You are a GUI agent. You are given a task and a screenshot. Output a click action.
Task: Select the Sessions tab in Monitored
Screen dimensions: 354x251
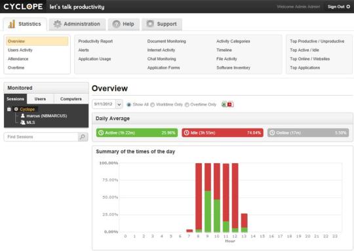pyautogui.click(x=15, y=99)
